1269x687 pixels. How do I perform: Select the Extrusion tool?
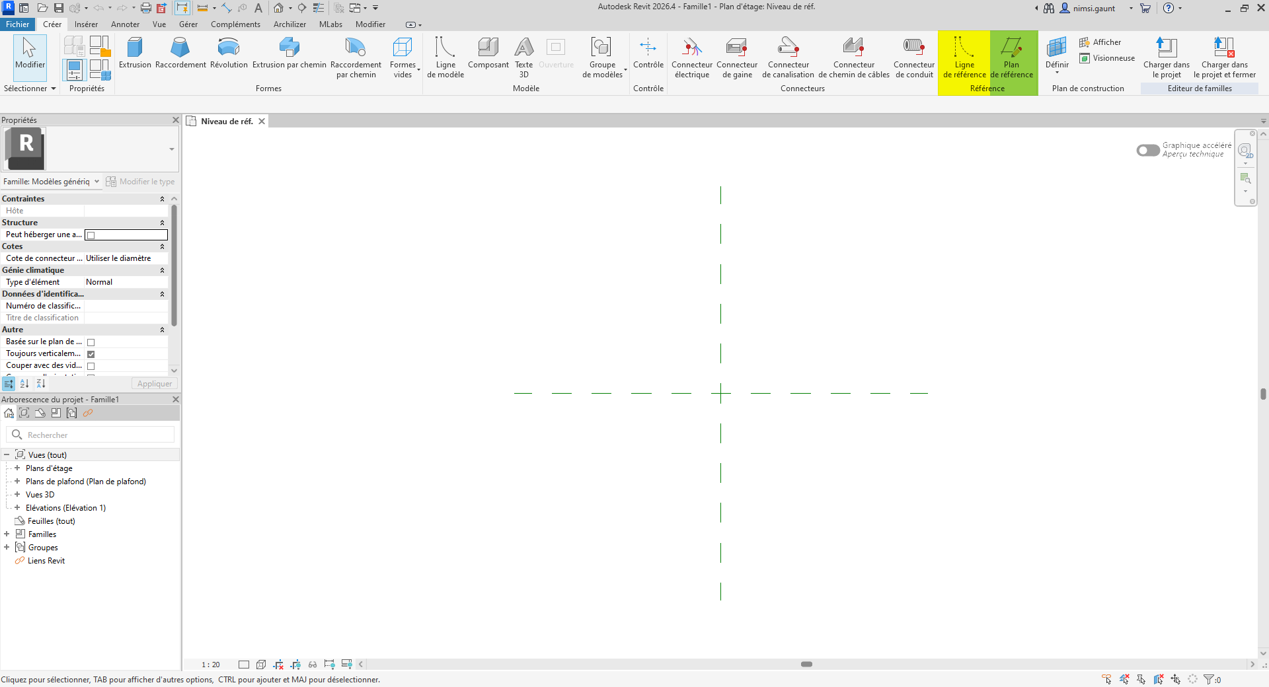(135, 53)
